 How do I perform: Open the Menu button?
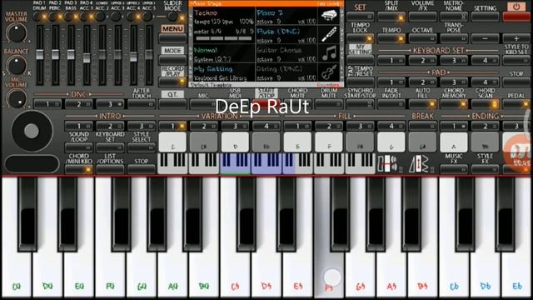(172, 38)
